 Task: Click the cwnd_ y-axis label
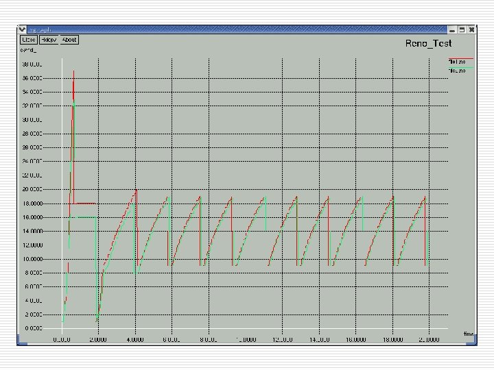pyautogui.click(x=28, y=50)
